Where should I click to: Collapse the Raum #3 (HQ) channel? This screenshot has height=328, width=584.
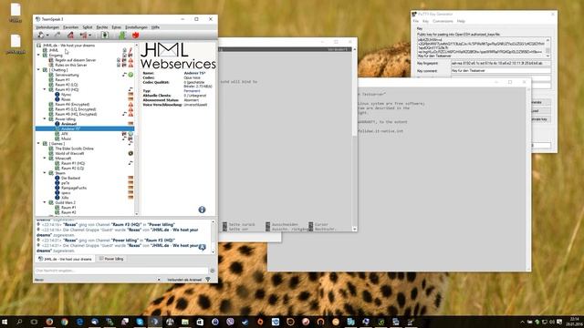point(45,89)
